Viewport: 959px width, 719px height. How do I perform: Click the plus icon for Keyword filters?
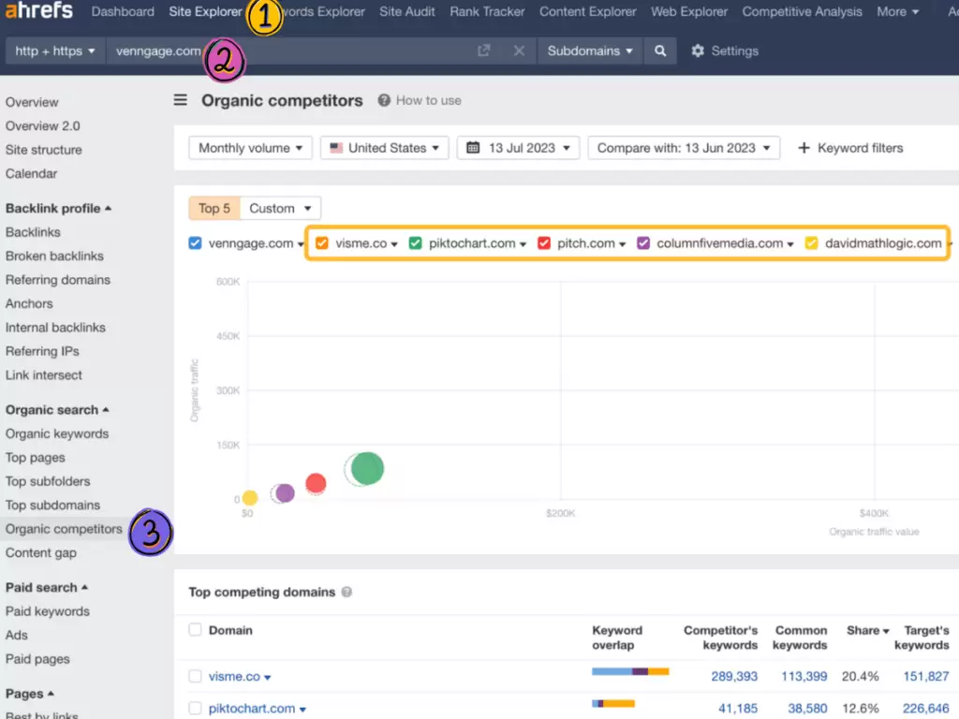pyautogui.click(x=804, y=148)
